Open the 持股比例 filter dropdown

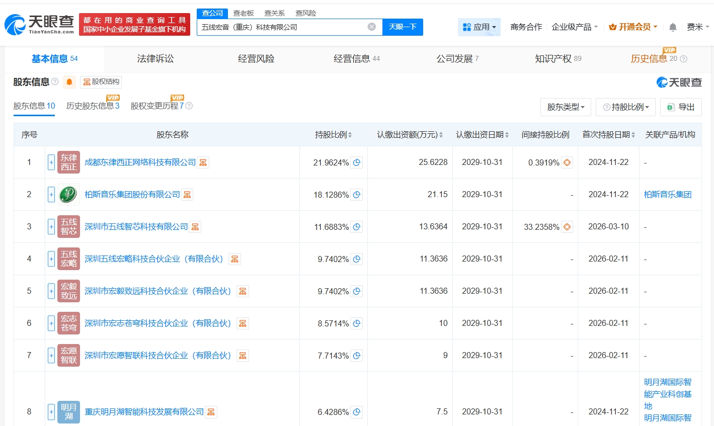pos(625,107)
